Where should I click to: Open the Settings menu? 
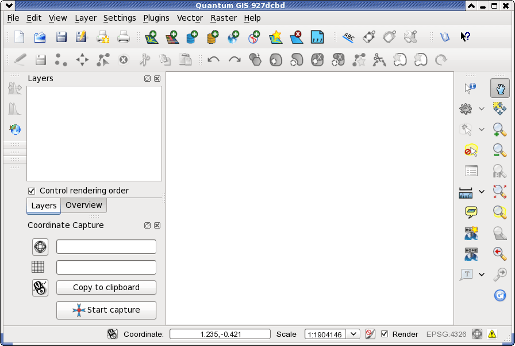point(120,18)
